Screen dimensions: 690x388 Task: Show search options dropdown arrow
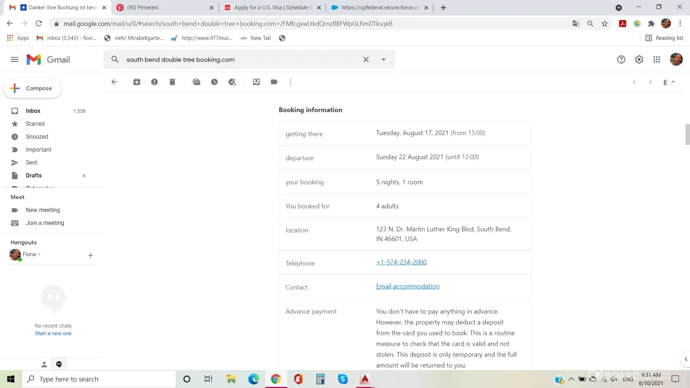pyautogui.click(x=383, y=59)
